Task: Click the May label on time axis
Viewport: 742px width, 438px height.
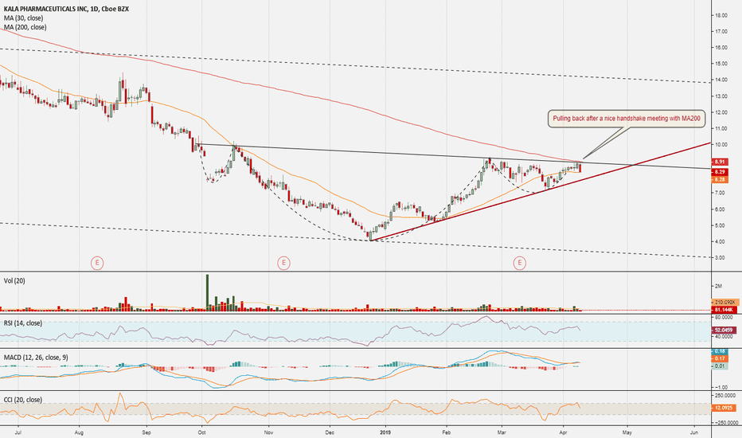Action: 627,432
